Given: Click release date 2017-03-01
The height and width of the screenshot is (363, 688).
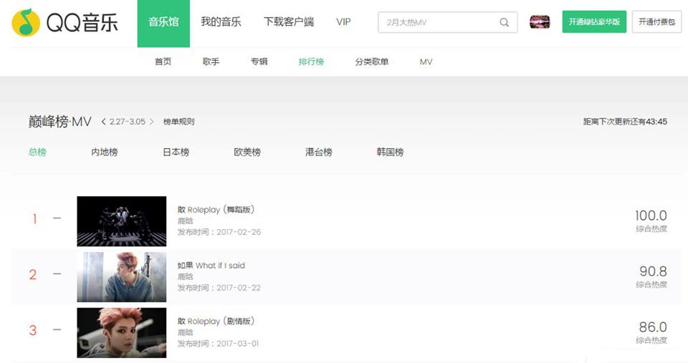Looking at the screenshot, I should [x=238, y=344].
